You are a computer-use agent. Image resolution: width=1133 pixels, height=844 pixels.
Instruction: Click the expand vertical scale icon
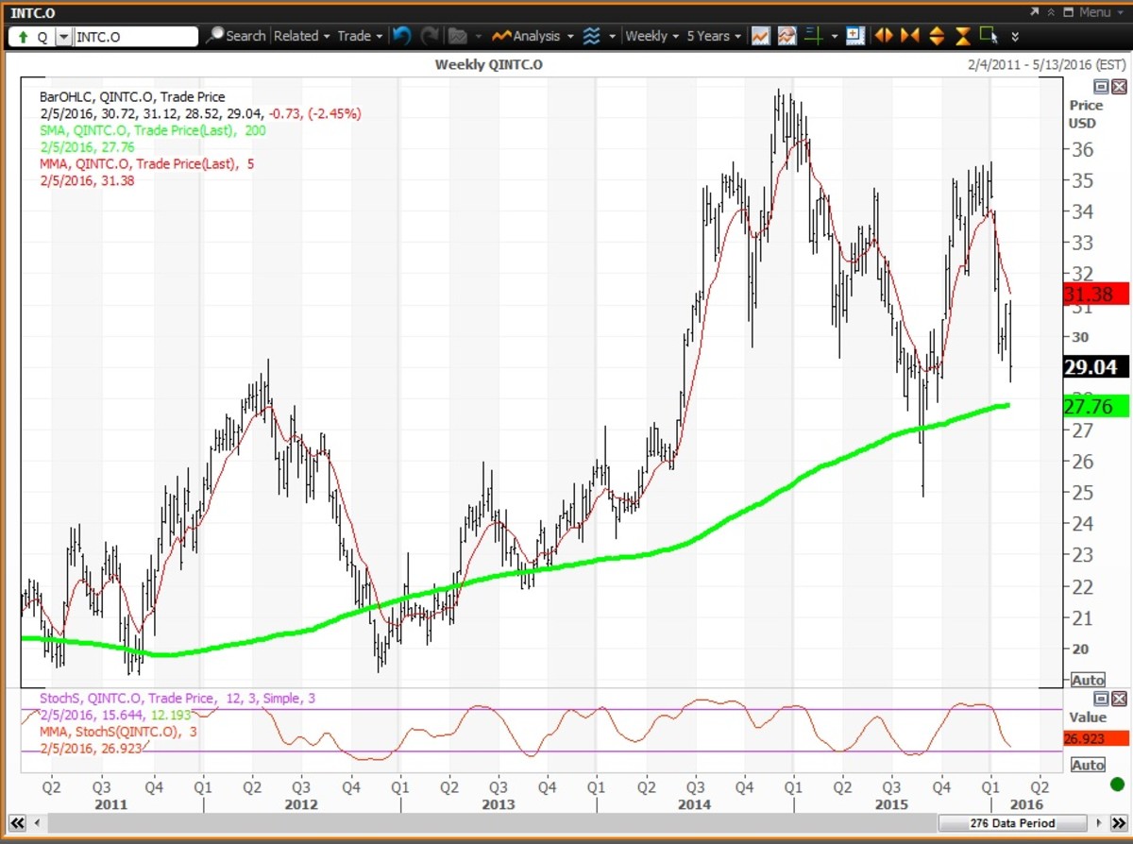point(936,36)
